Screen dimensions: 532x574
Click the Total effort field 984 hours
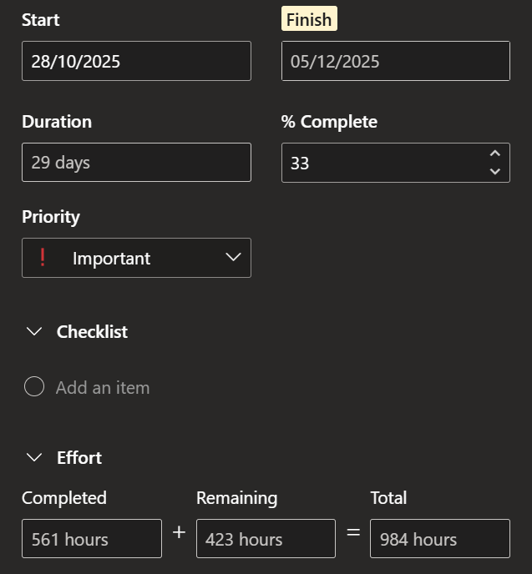pyautogui.click(x=439, y=538)
